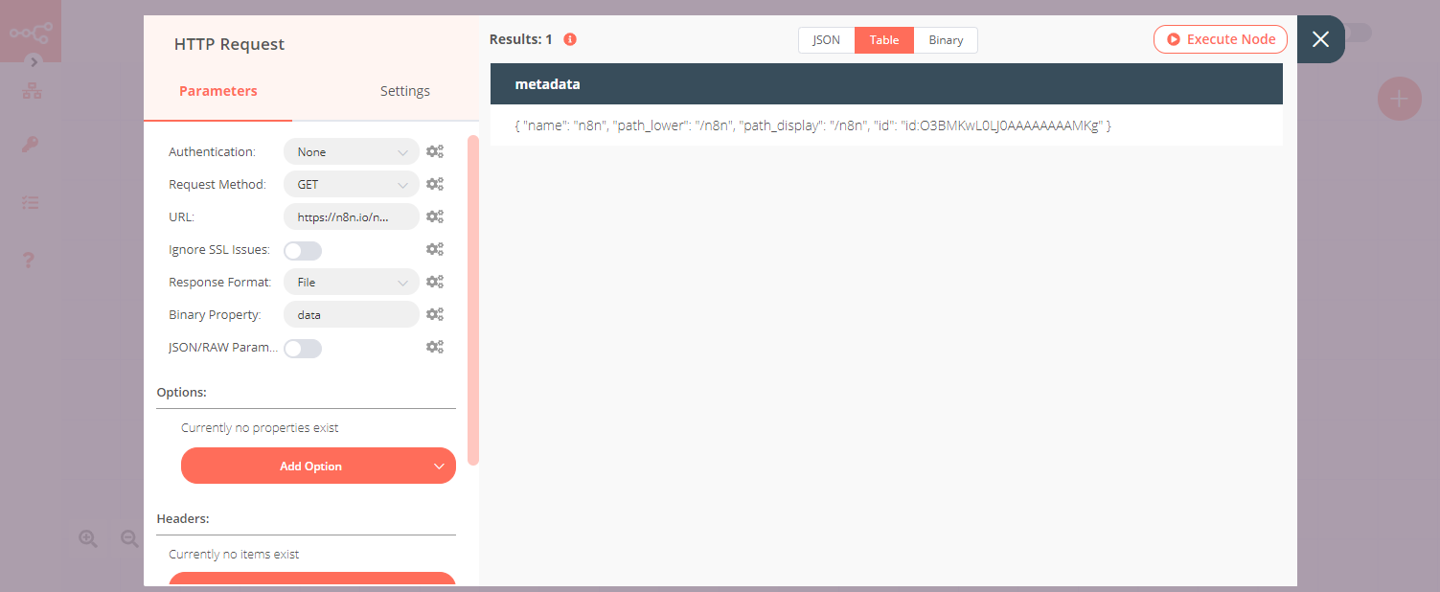Open the Executions list icon
The image size is (1440, 592).
pyautogui.click(x=30, y=202)
